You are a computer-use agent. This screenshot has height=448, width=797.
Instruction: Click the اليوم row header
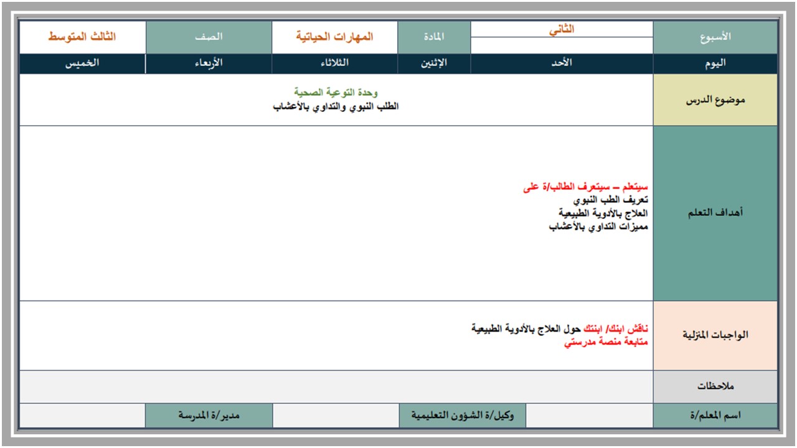[715, 63]
